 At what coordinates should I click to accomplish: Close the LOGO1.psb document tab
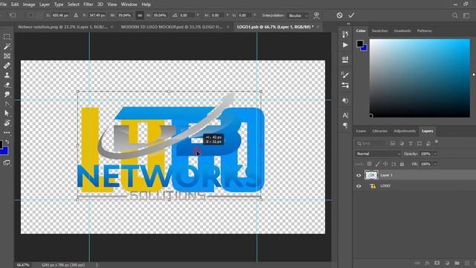318,27
